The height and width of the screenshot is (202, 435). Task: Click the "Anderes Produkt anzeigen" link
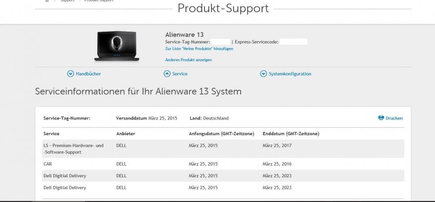click(188, 60)
